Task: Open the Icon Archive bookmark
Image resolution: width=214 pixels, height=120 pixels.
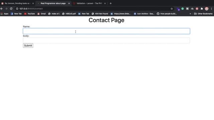Action: [x=144, y=14]
